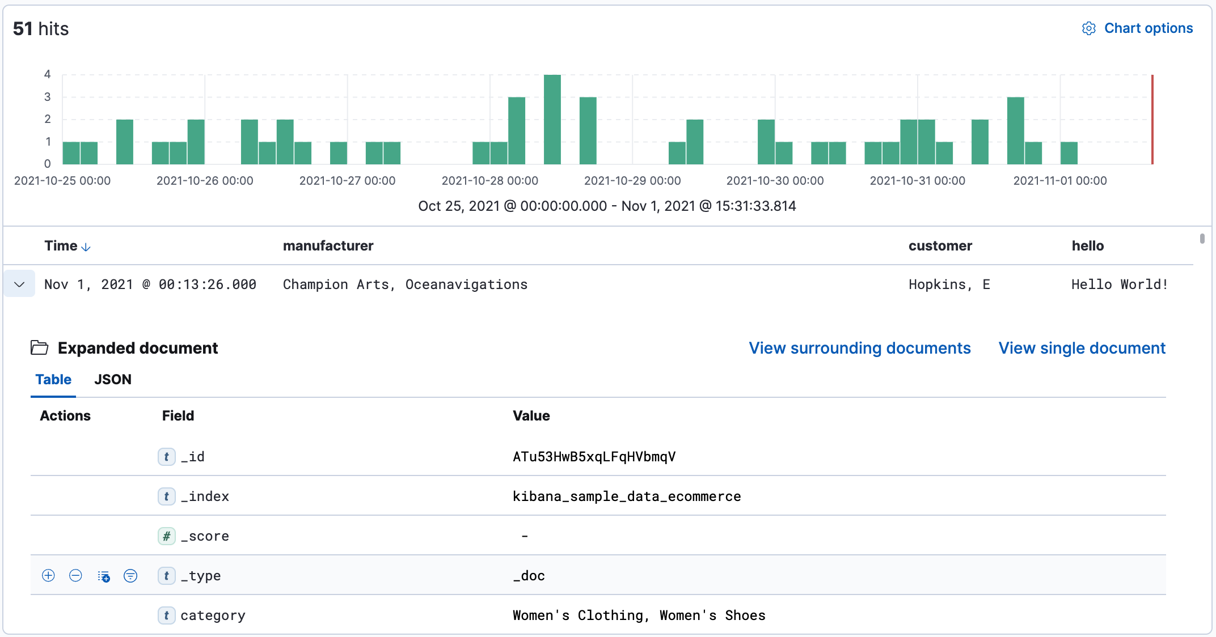This screenshot has width=1216, height=637.
Task: Select the filter for value plus icon
Action: click(48, 575)
